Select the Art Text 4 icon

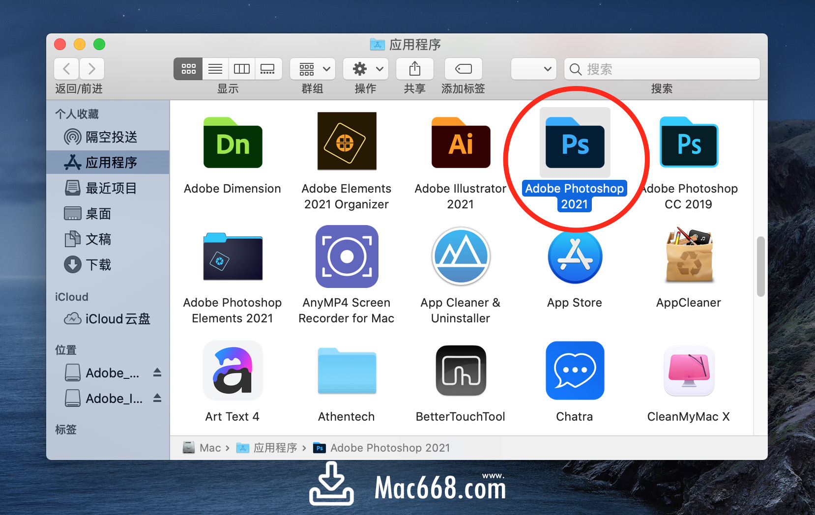point(233,371)
